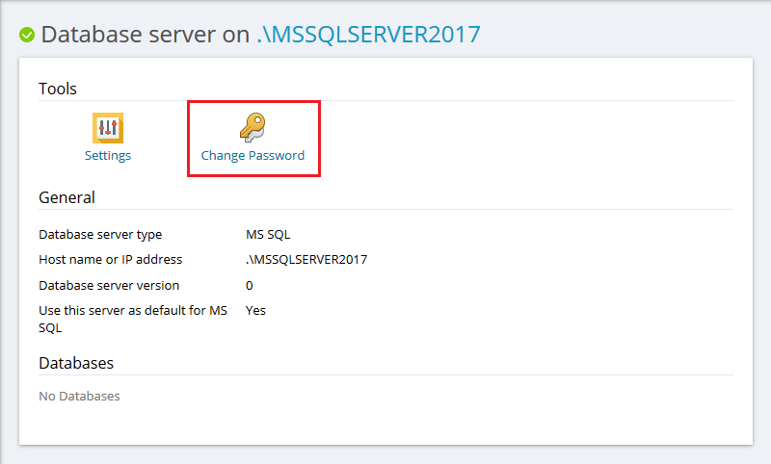Open the Change Password link

point(253,156)
